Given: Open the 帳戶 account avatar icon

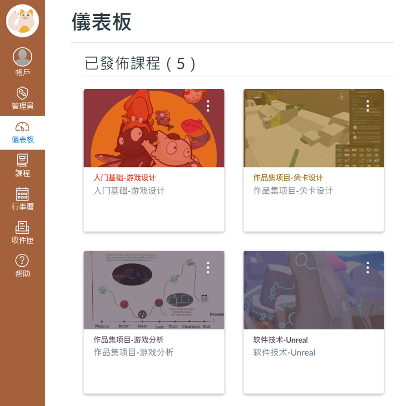Looking at the screenshot, I should (22, 57).
